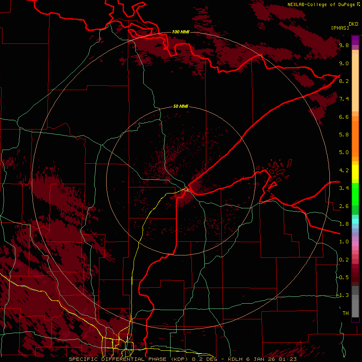Click the TH label on the scale
This screenshot has width=362, height=362.
346,313
